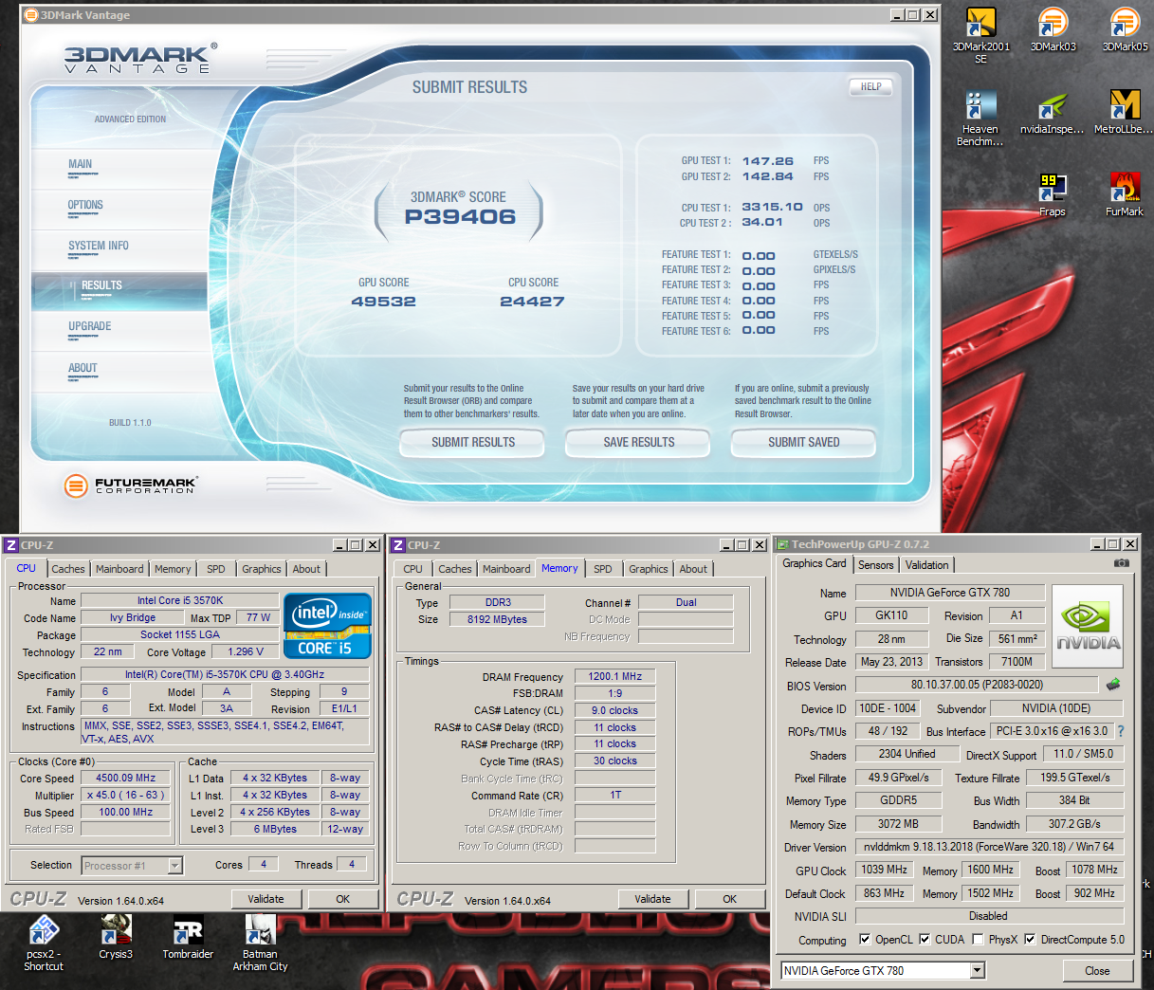Open the NVIDIA GeForce GTX 780 card dropdown

(978, 970)
